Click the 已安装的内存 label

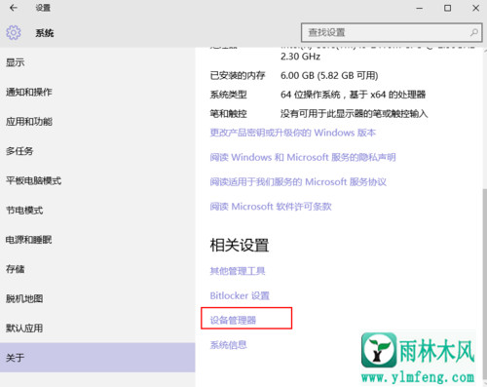[x=238, y=76]
